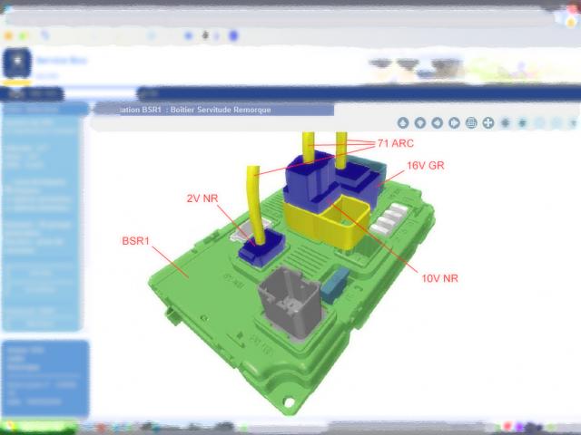Click the left arrow view button
The image size is (581, 435).
click(x=437, y=123)
